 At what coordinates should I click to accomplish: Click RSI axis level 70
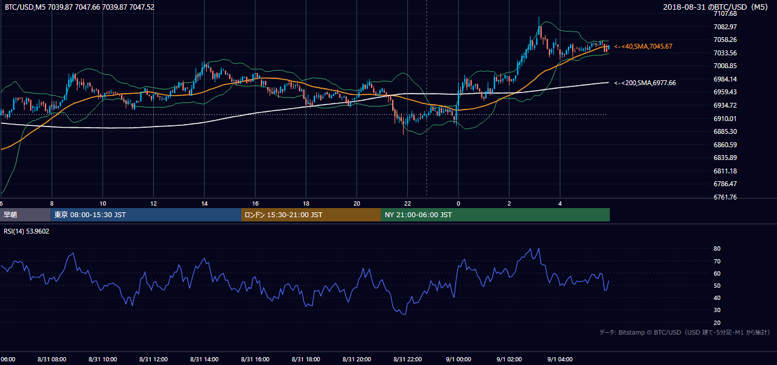(x=717, y=262)
